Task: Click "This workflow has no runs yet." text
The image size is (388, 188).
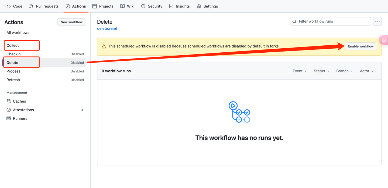Action: (x=239, y=138)
